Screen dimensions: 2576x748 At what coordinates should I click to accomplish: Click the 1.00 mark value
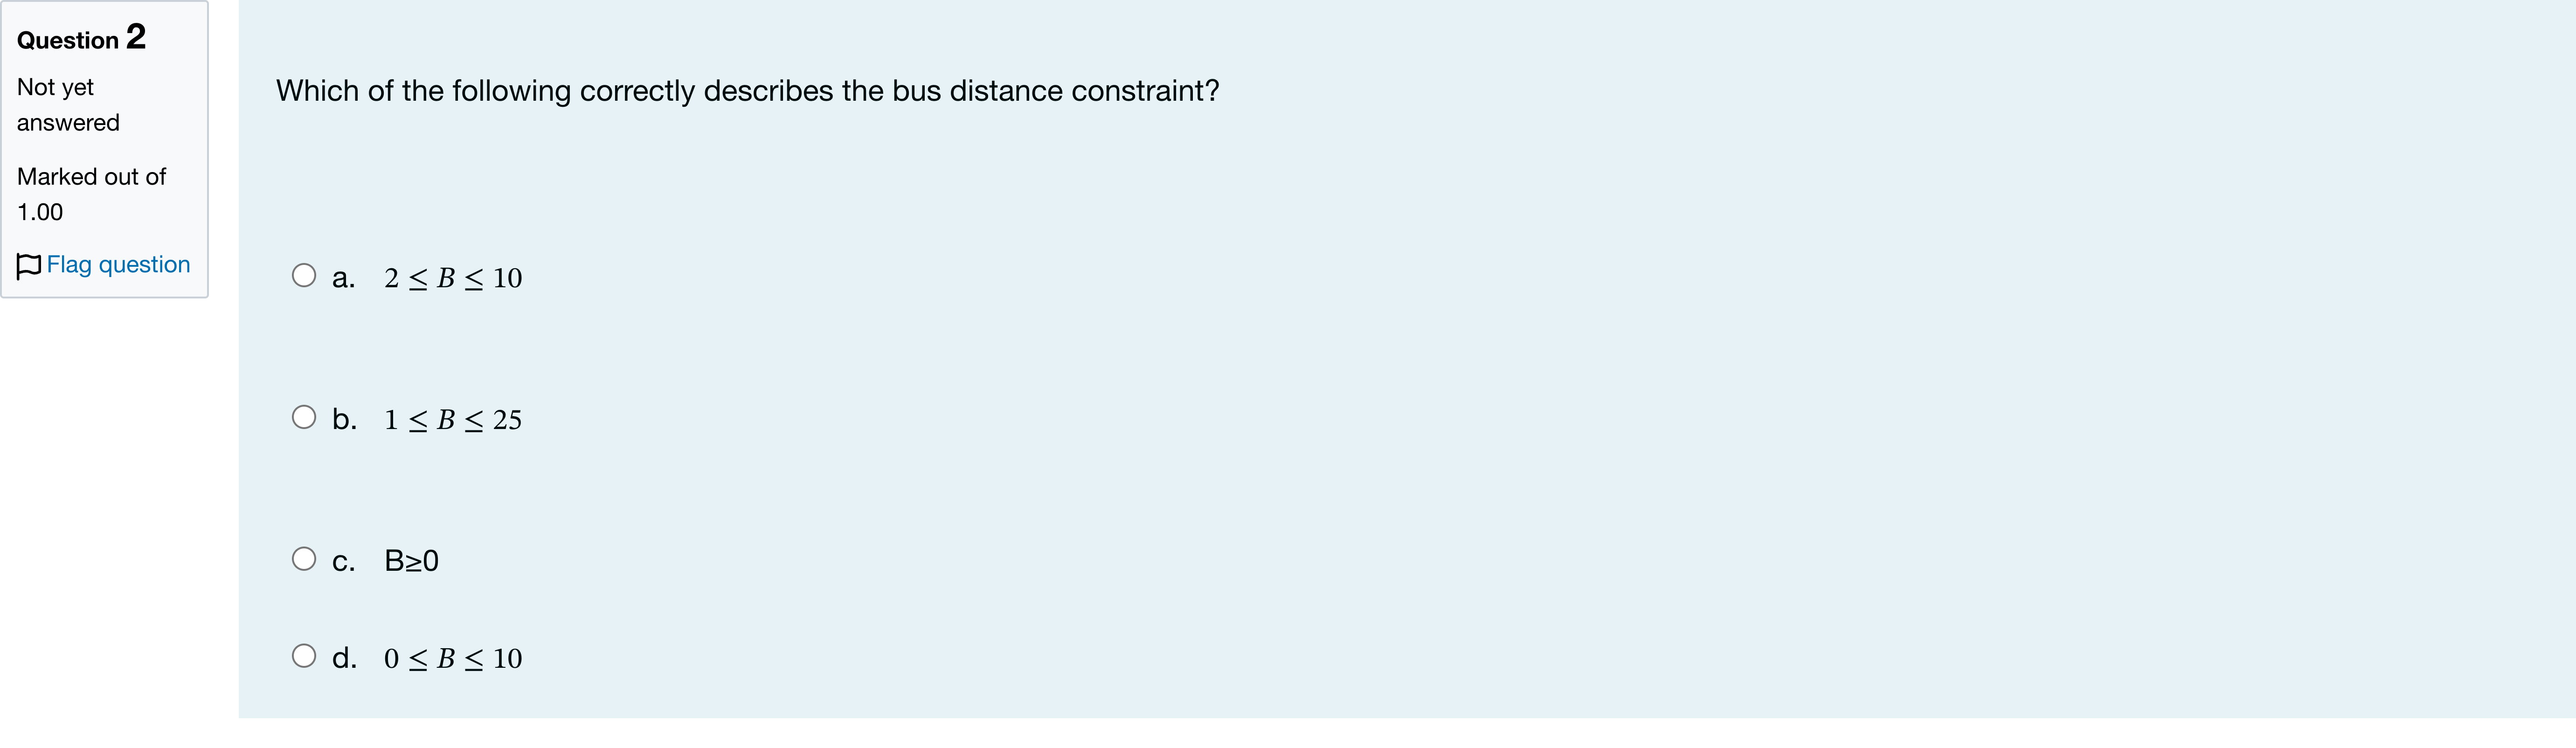[40, 212]
